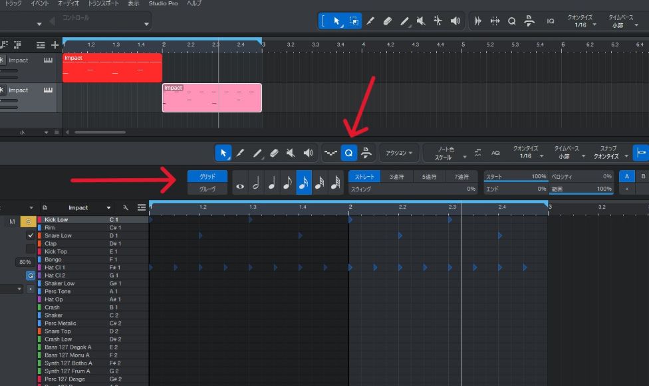Switch to the グルーヴ tab

point(207,189)
